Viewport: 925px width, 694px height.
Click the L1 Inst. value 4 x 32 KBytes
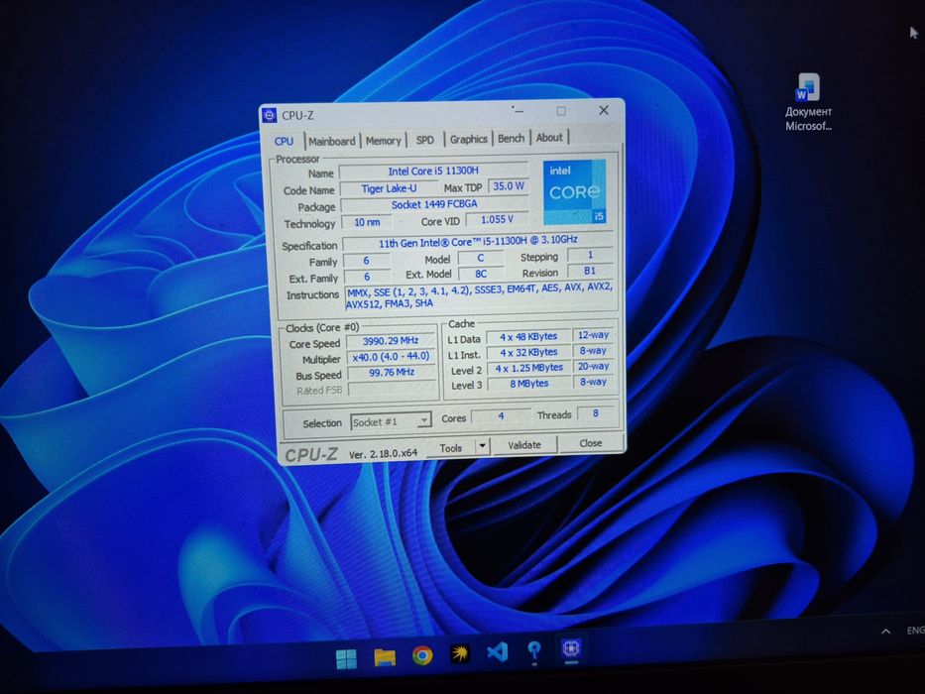point(529,352)
